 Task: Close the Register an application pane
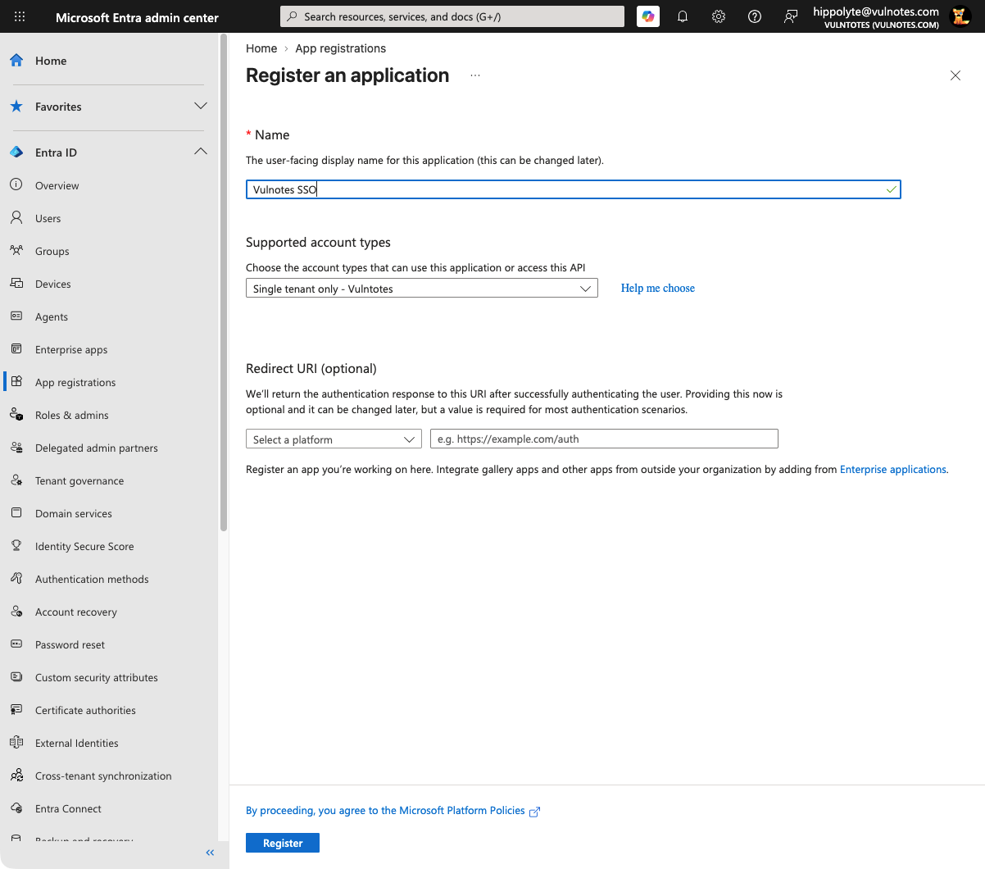955,75
